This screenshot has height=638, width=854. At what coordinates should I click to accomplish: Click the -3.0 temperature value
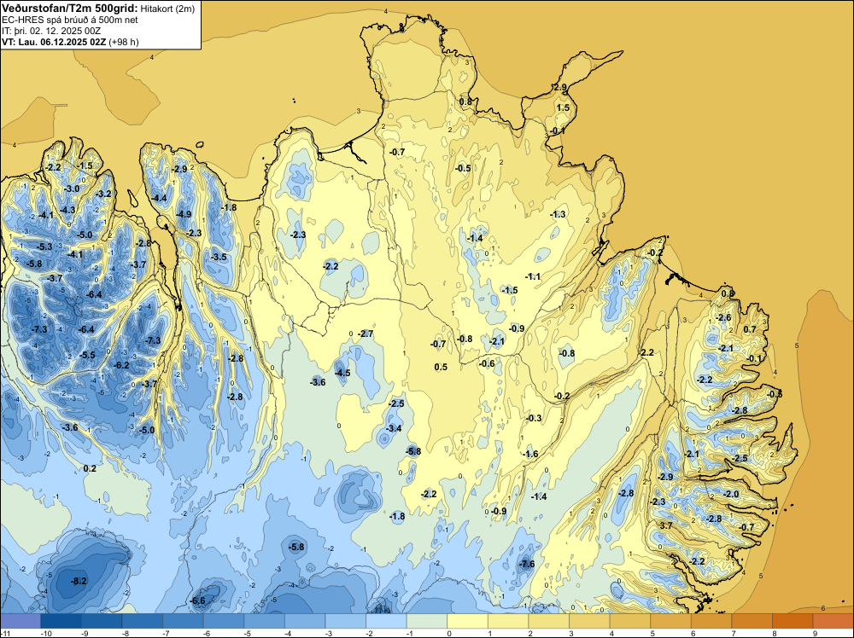tap(72, 188)
